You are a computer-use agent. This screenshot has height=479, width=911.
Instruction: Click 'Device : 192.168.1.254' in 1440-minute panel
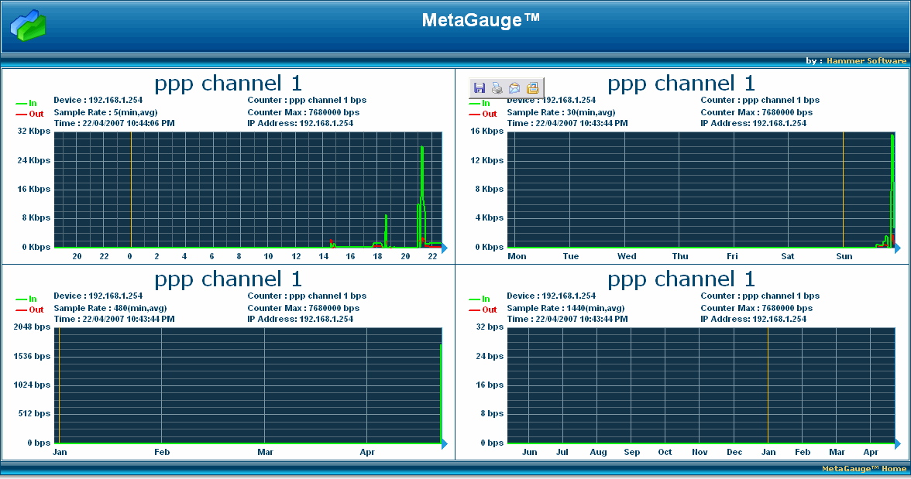552,296
